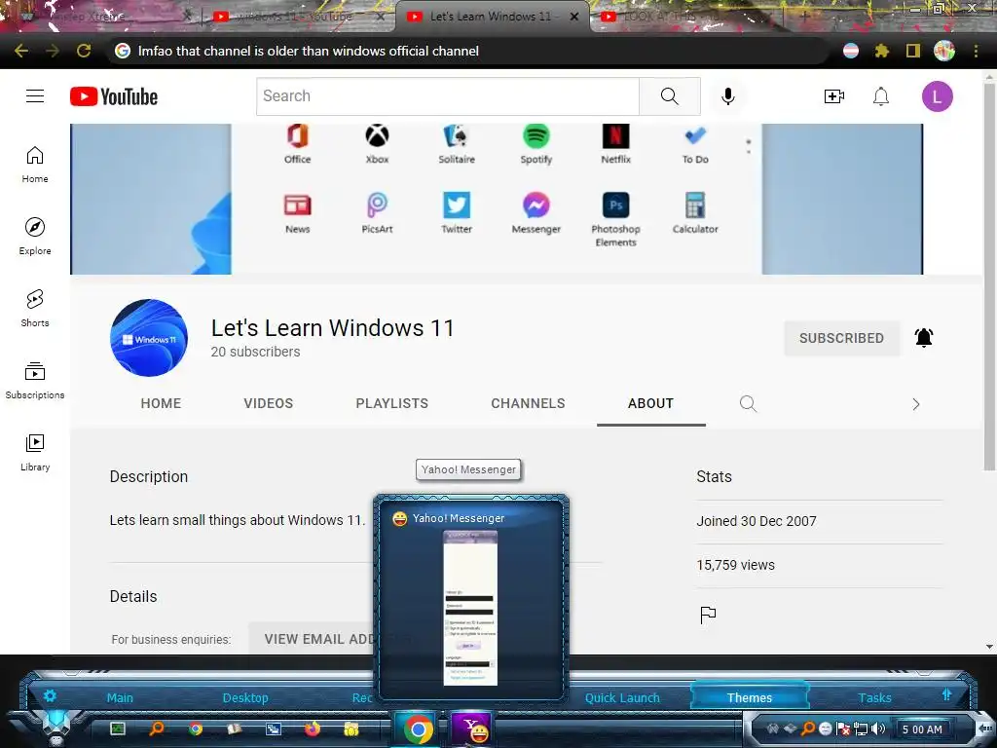Click the Yahoo! Messenger preview thumbnail

pos(470,608)
